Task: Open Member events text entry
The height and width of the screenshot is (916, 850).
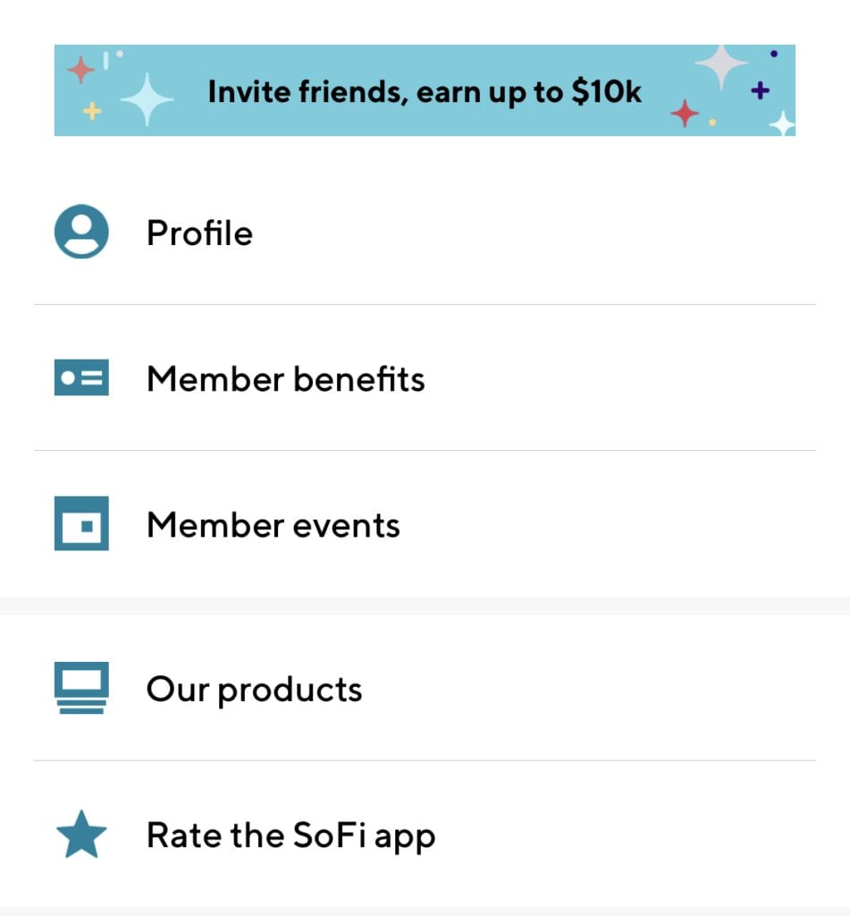Action: coord(273,525)
